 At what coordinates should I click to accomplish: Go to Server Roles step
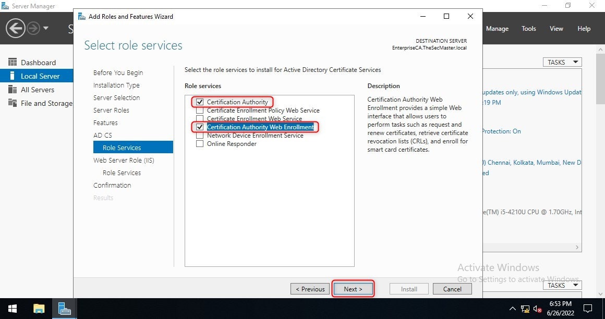111,111
